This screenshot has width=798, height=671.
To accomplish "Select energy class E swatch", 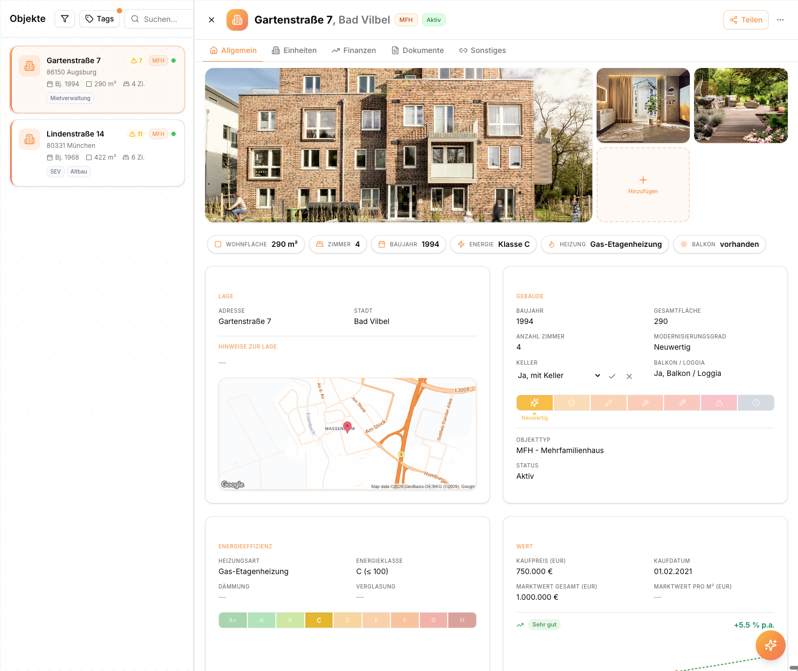I will point(376,620).
